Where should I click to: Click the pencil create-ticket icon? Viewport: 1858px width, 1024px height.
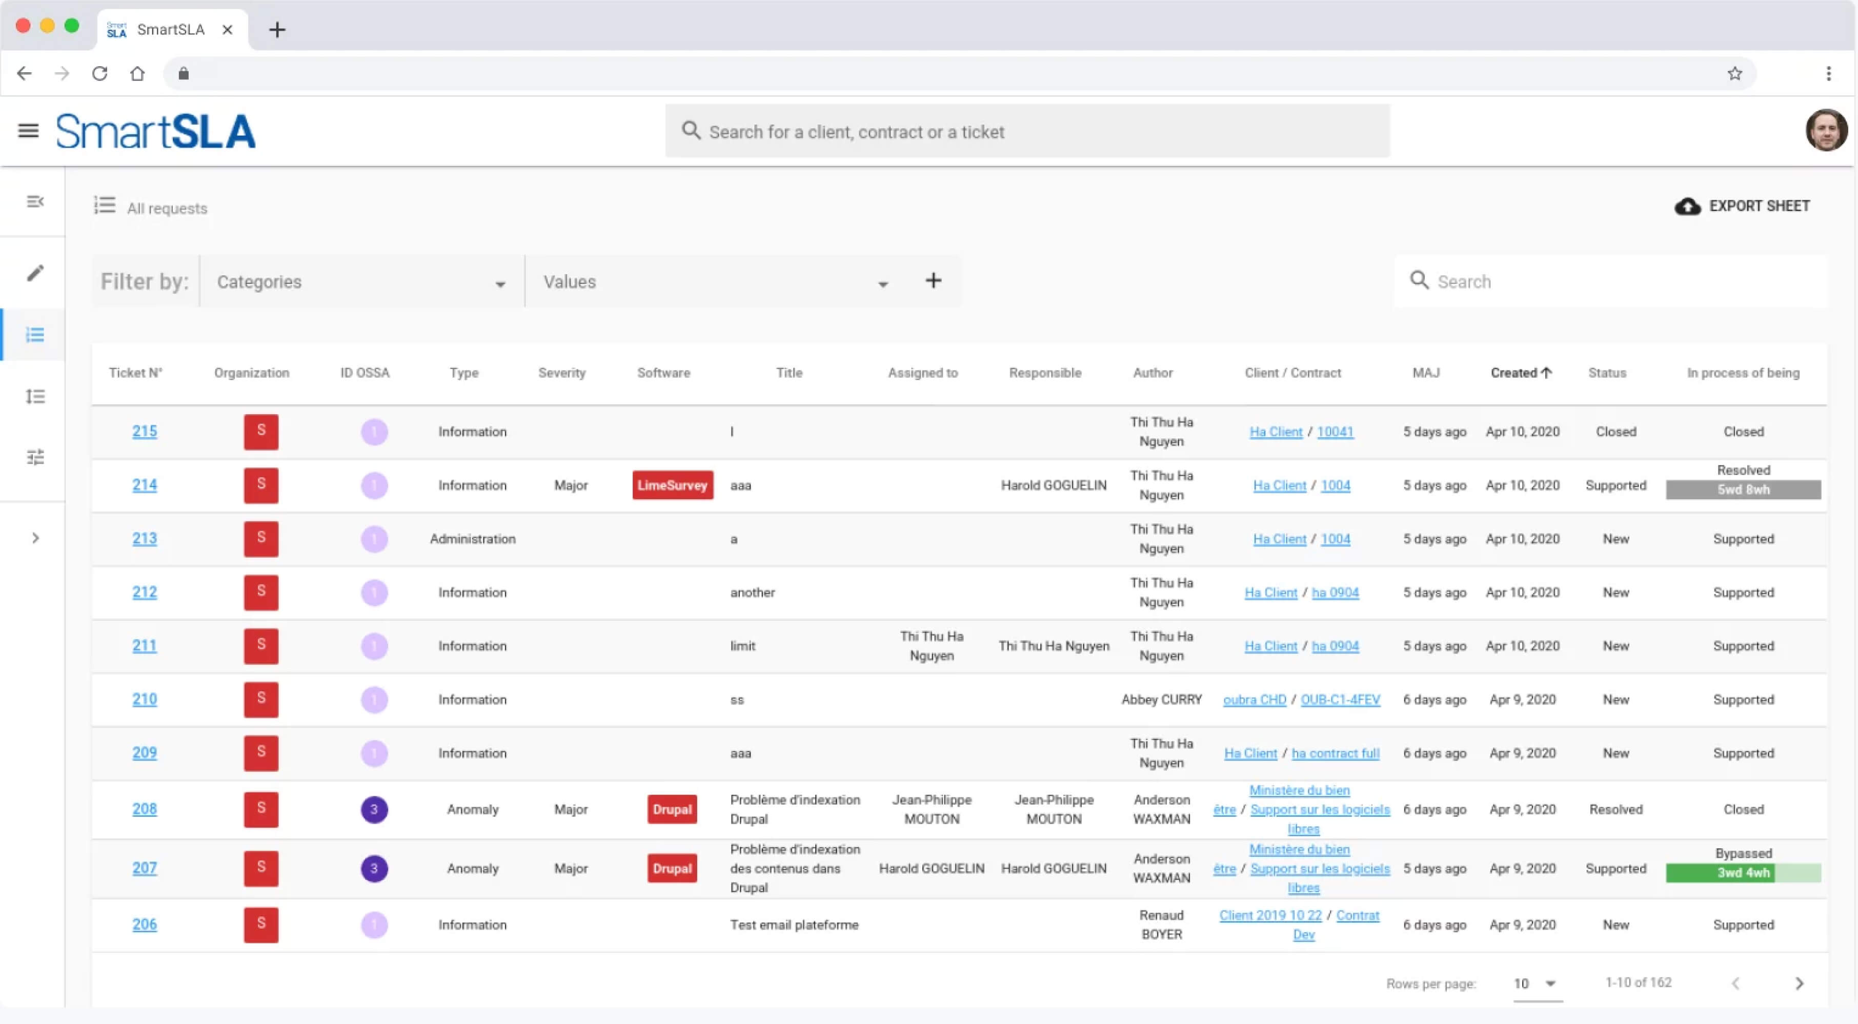(35, 273)
